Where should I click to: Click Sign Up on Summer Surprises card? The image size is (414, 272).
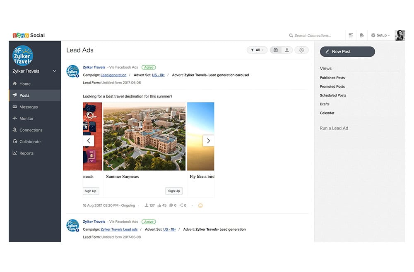[174, 191]
